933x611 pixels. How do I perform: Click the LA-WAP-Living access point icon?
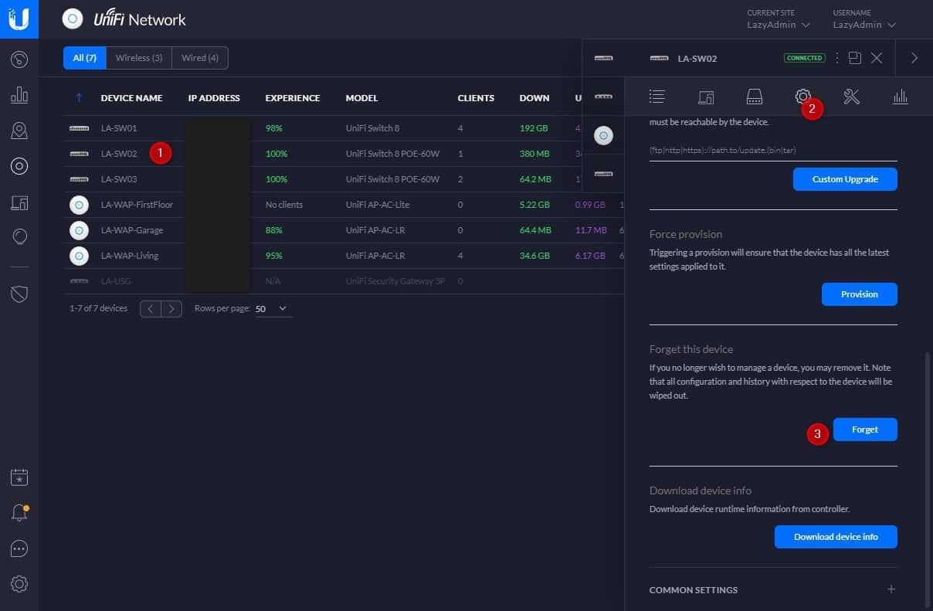[79, 256]
